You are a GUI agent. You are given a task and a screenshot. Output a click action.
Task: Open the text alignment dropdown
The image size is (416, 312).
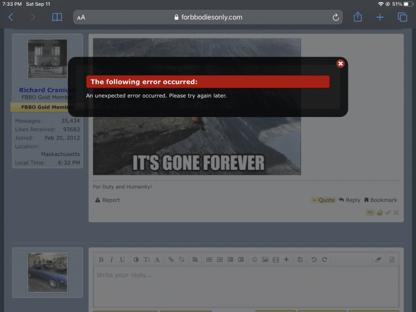[195, 259]
